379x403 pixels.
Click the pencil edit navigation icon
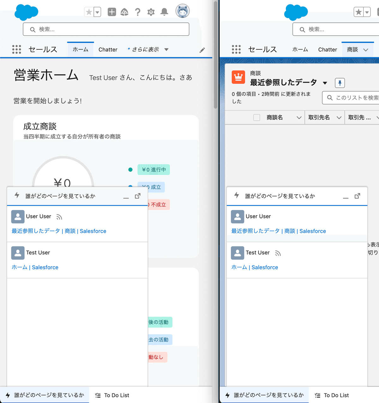[202, 50]
